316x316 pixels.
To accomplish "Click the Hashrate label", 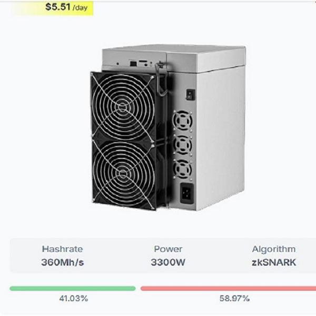I will pyautogui.click(x=62, y=249).
